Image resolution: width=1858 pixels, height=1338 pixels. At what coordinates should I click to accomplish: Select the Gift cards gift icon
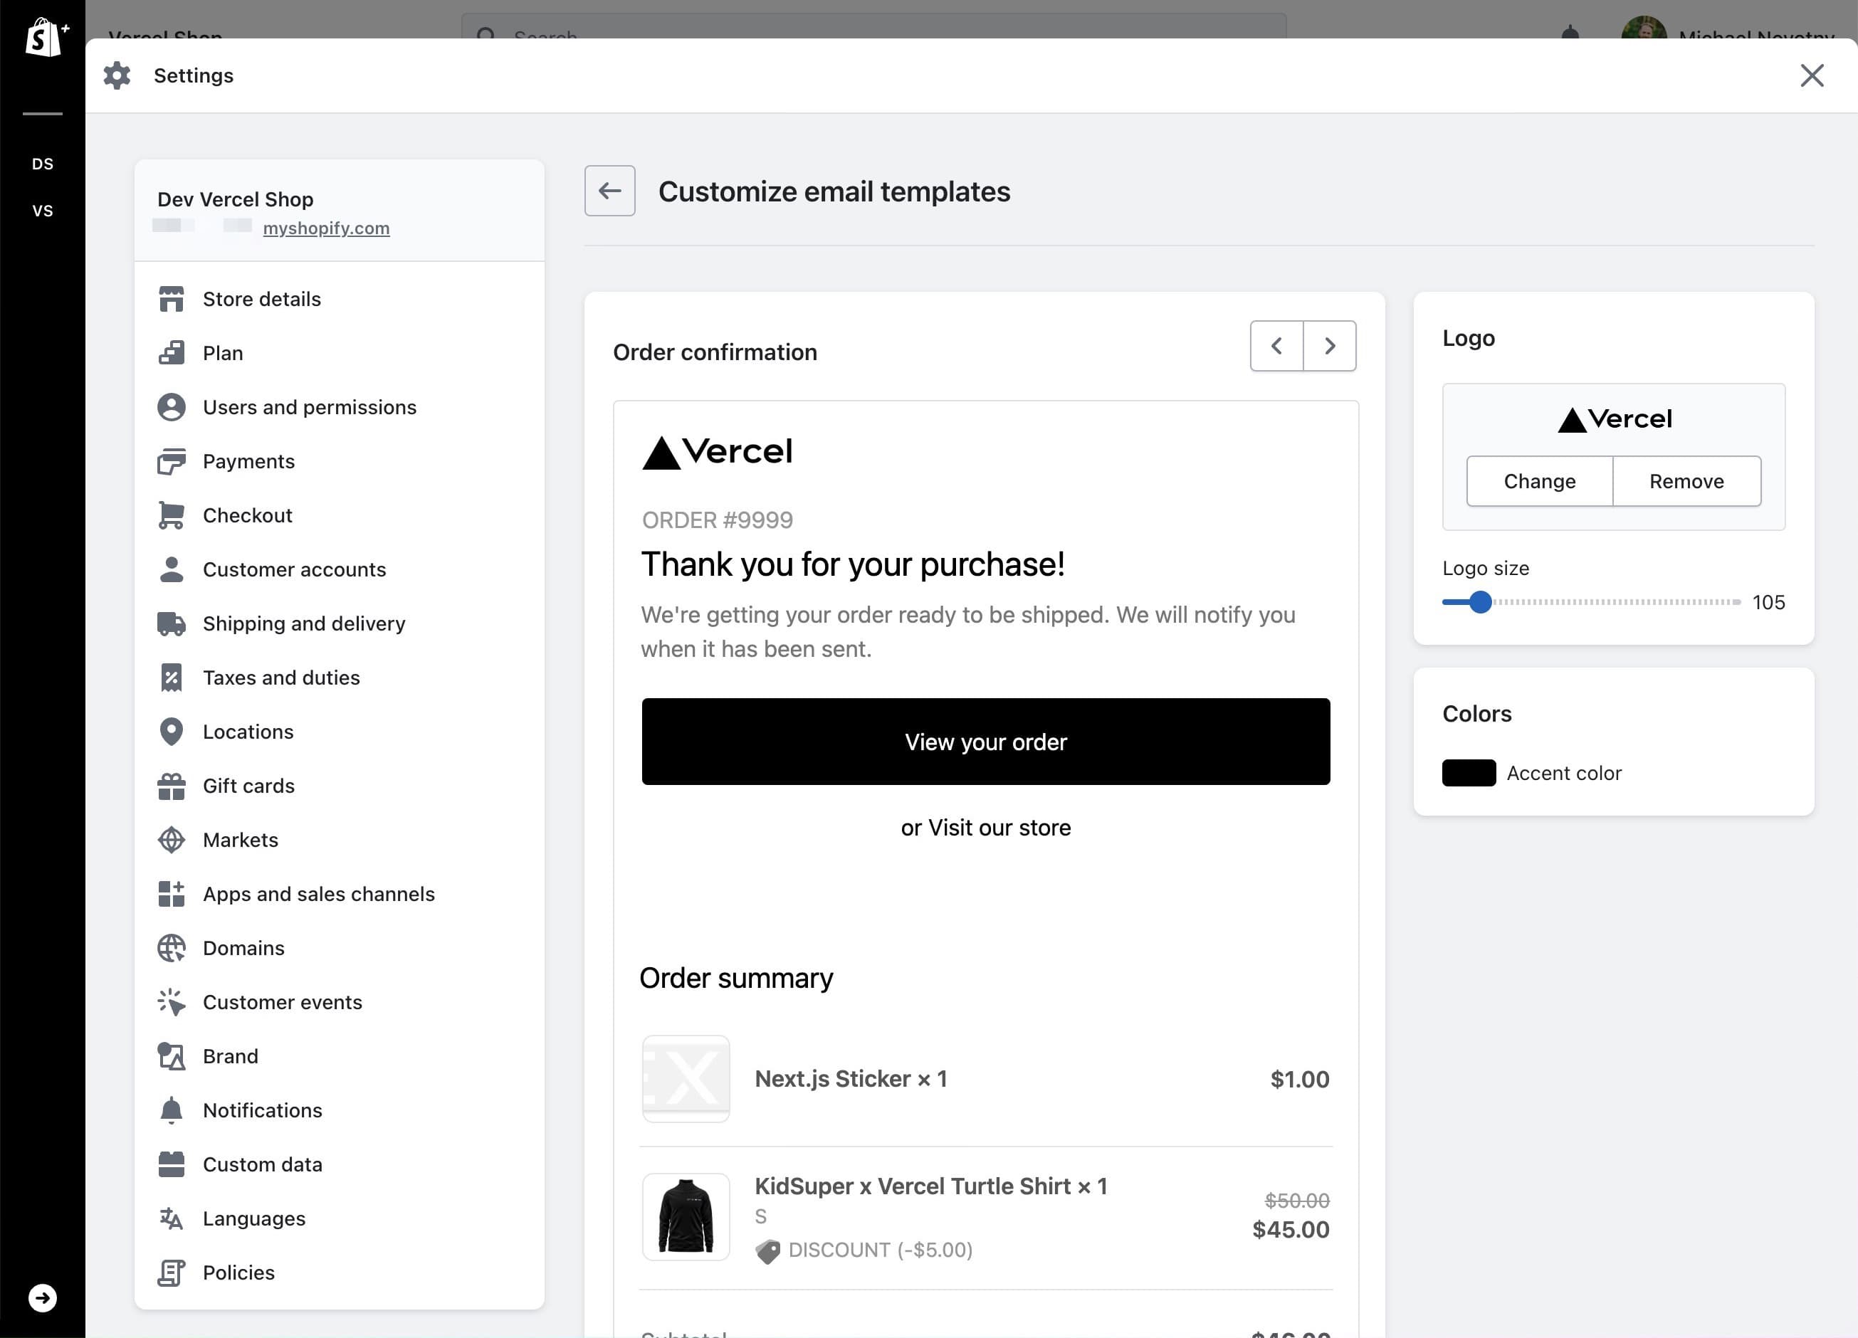coord(172,785)
